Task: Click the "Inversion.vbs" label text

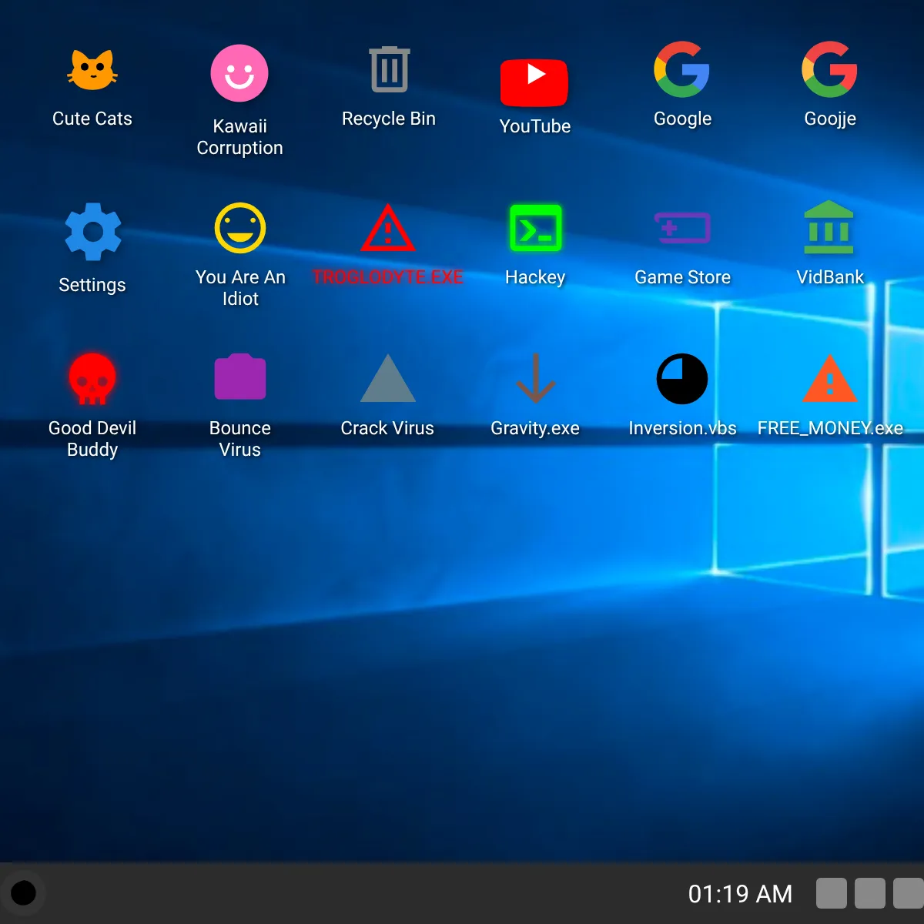Action: 682,428
